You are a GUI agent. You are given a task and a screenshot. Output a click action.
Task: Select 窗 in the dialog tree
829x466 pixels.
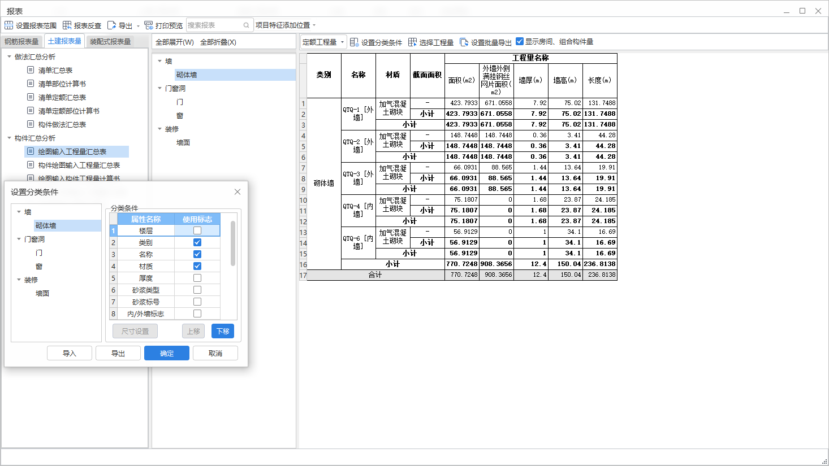click(39, 266)
